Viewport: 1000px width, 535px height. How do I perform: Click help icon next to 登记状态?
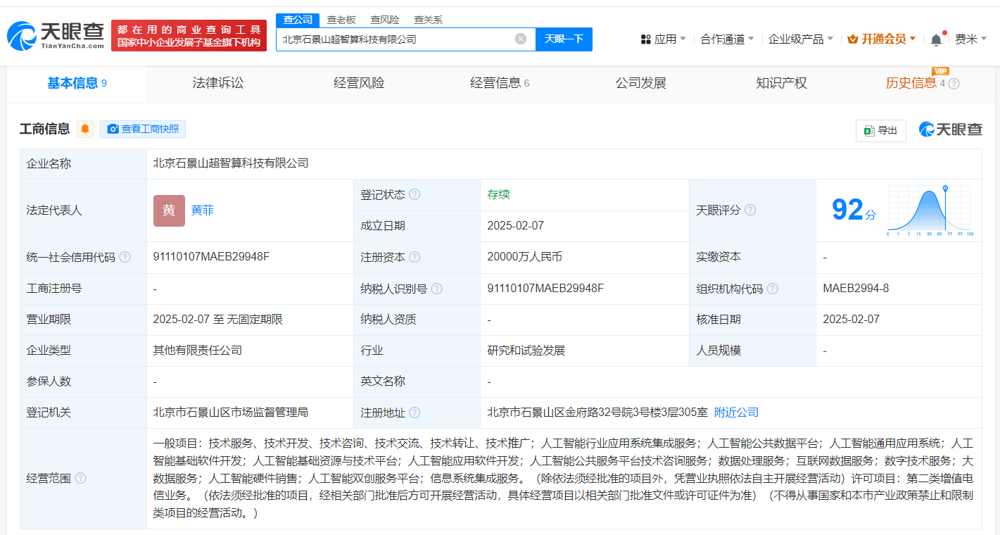414,194
